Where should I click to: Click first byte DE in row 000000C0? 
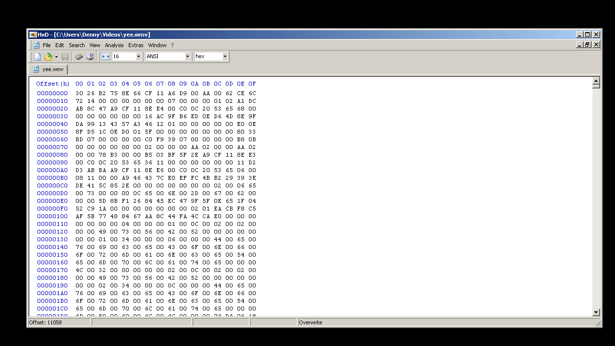pyautogui.click(x=79, y=185)
